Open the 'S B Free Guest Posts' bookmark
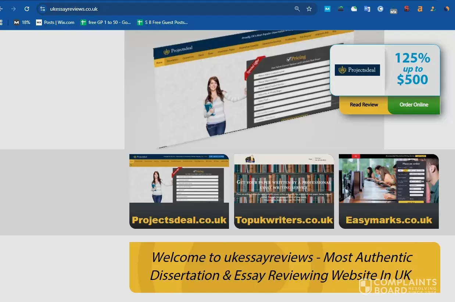Screen dimensions: 455x302 (x=162, y=22)
